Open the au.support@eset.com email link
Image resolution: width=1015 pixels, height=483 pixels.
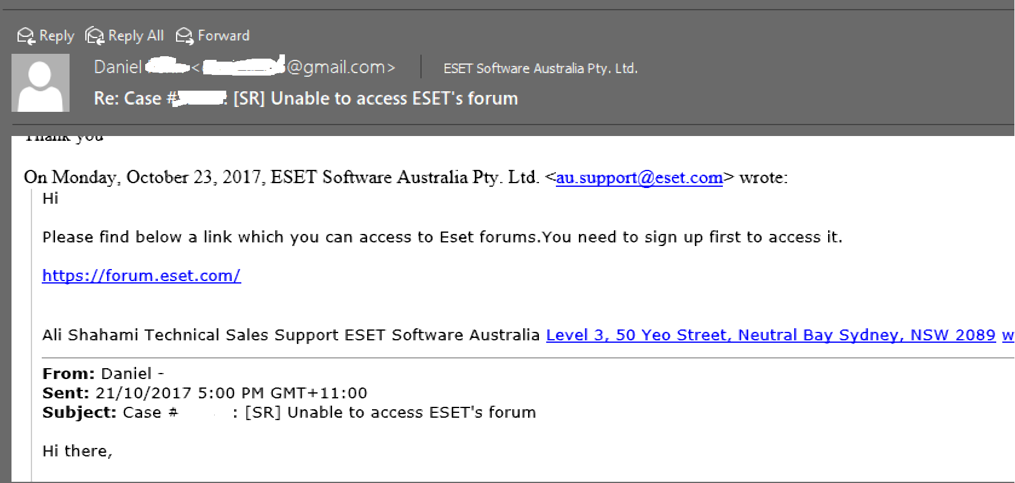[639, 178]
